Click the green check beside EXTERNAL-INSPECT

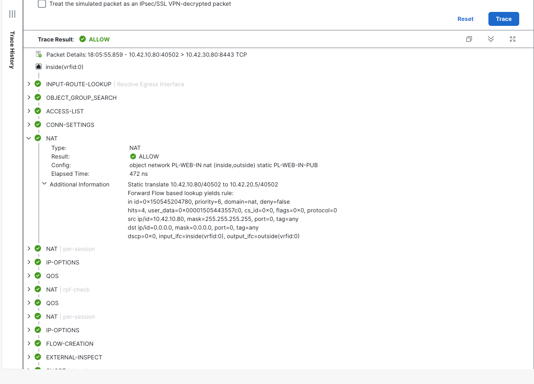(38, 357)
